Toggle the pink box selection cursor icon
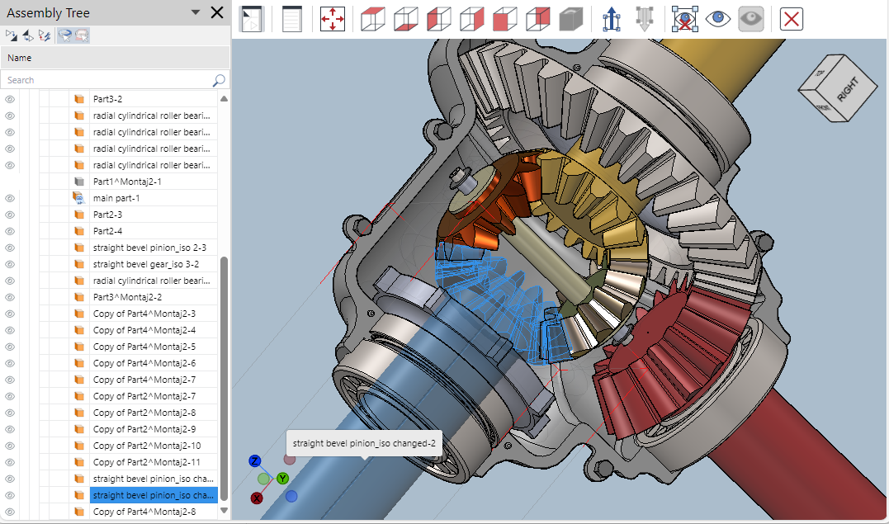889x524 pixels. [82, 35]
